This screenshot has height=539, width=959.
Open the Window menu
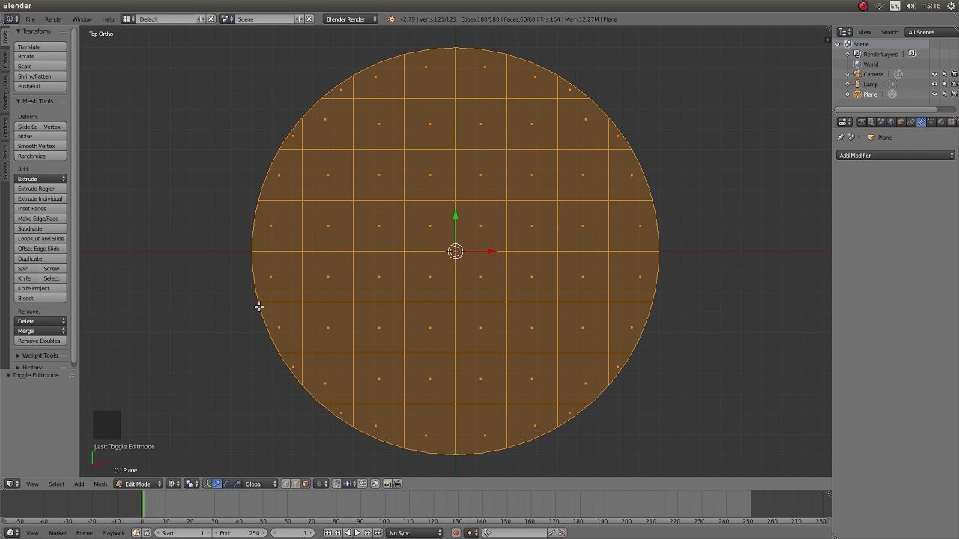(82, 19)
